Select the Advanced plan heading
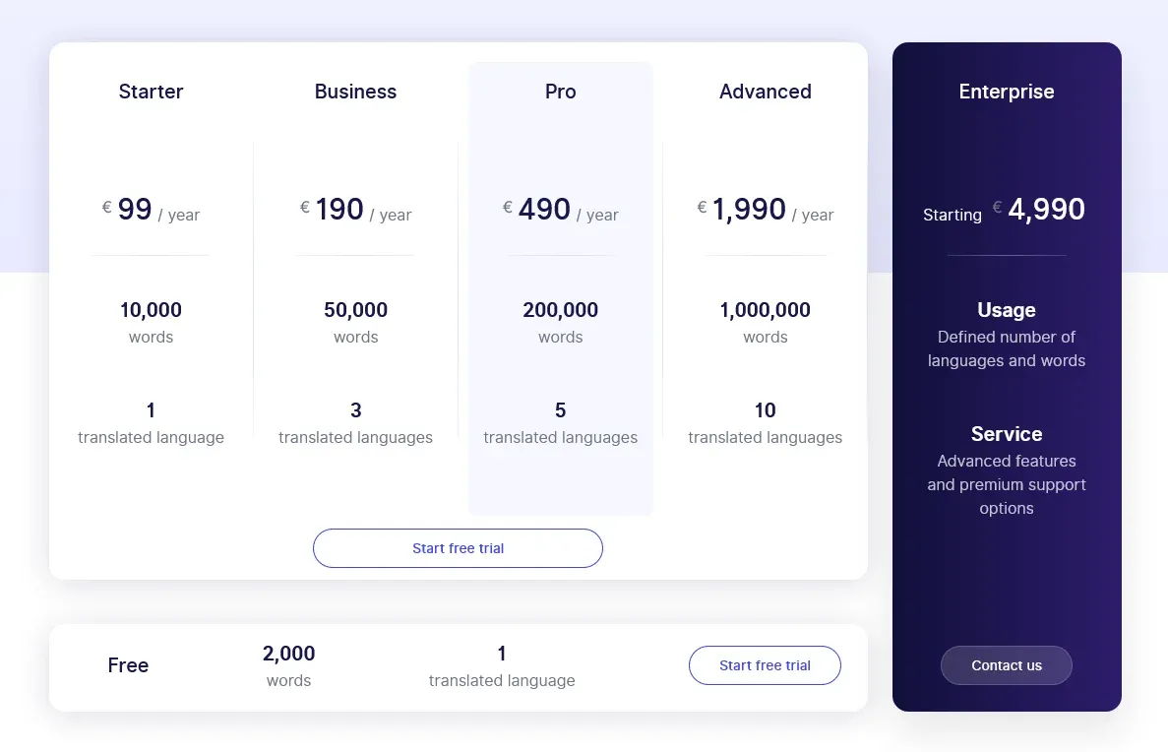This screenshot has width=1168, height=752. pyautogui.click(x=765, y=92)
